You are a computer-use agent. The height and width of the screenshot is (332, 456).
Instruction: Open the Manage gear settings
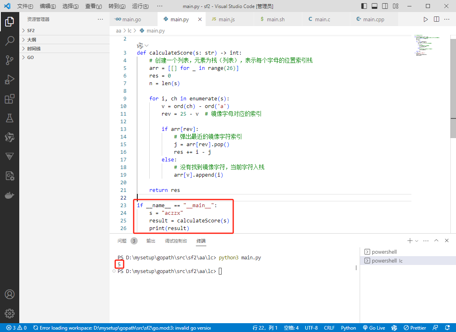[9, 314]
